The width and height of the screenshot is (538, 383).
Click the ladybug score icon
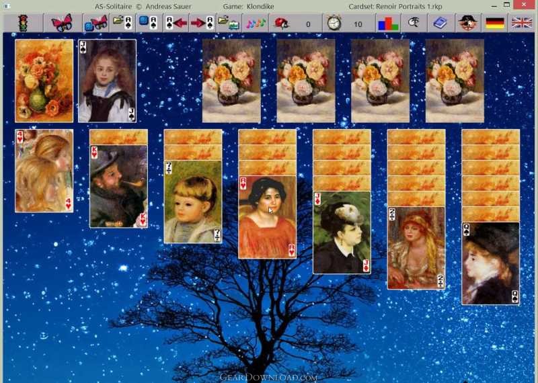point(282,24)
